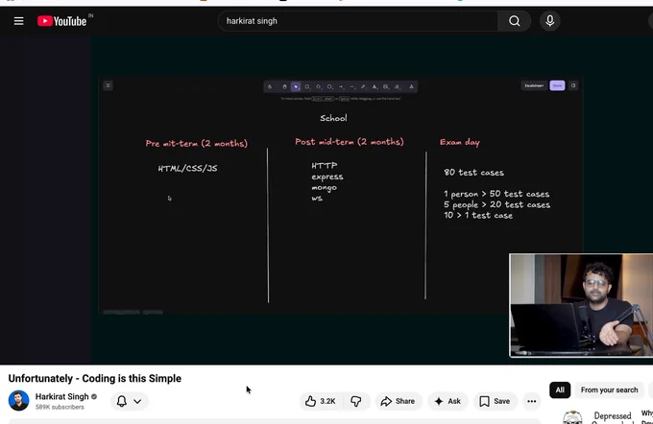
Task: Open the Harkirat Singh channel name link
Action: pos(62,396)
